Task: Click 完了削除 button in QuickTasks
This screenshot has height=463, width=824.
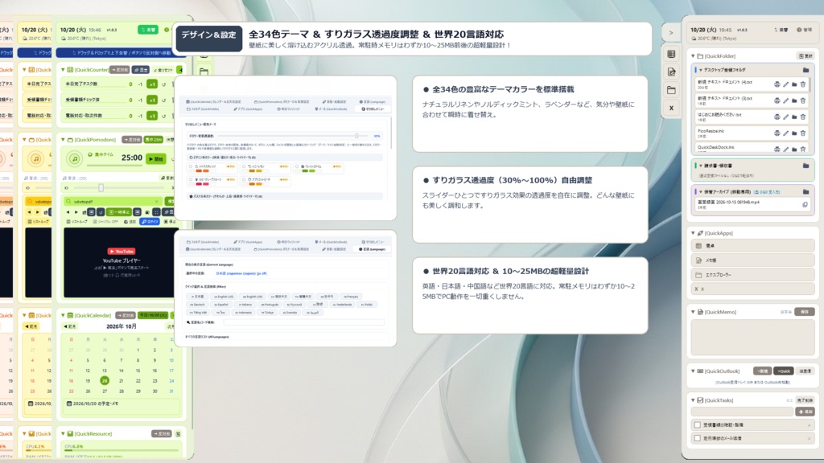Action: coord(805,400)
